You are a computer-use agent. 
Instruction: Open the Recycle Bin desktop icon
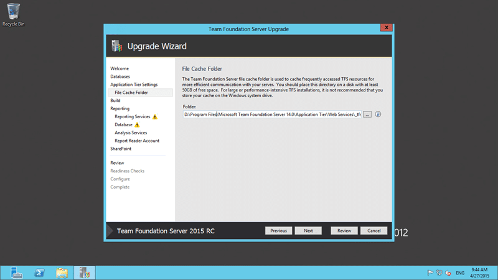click(13, 14)
